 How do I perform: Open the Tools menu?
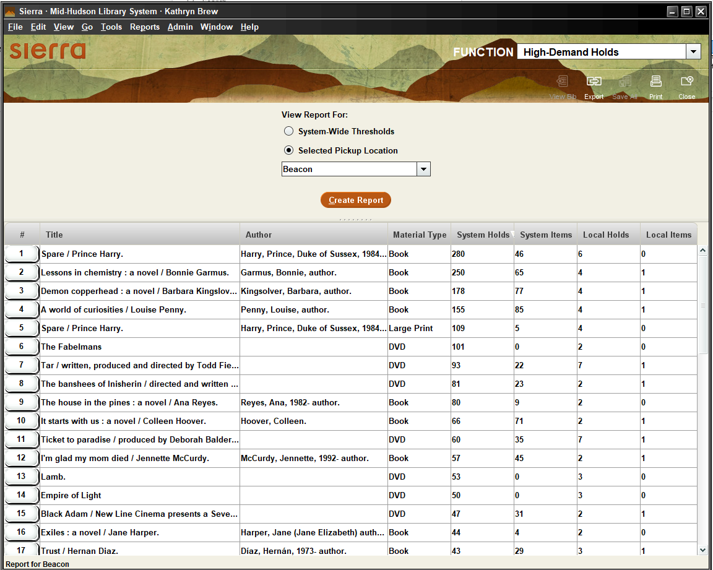111,27
